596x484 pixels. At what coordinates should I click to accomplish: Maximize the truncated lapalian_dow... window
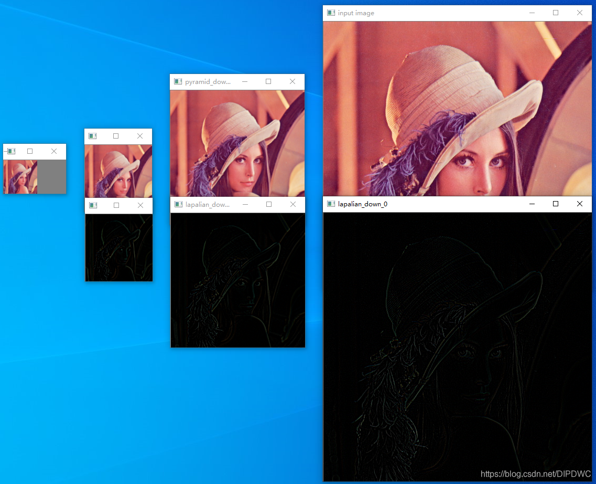point(269,204)
